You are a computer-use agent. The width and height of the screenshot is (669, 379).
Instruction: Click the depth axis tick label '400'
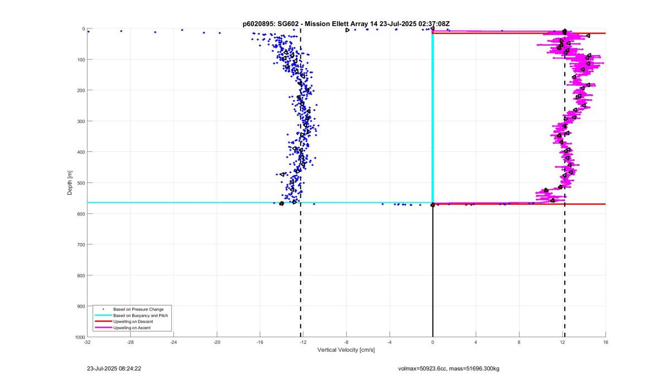81,152
